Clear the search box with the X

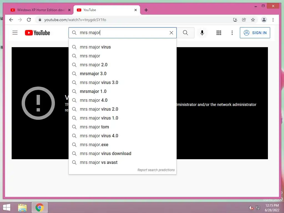[171, 33]
